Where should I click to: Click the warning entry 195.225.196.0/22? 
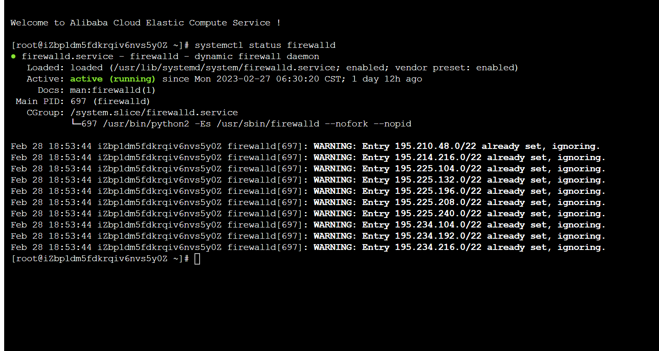tap(438, 191)
